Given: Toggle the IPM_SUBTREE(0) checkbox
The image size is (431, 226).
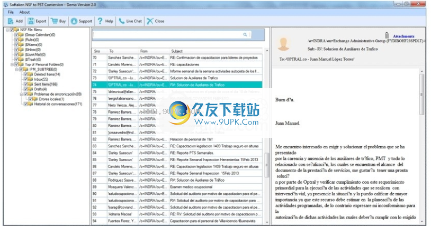Looking at the screenshot, I should tap(21, 69).
